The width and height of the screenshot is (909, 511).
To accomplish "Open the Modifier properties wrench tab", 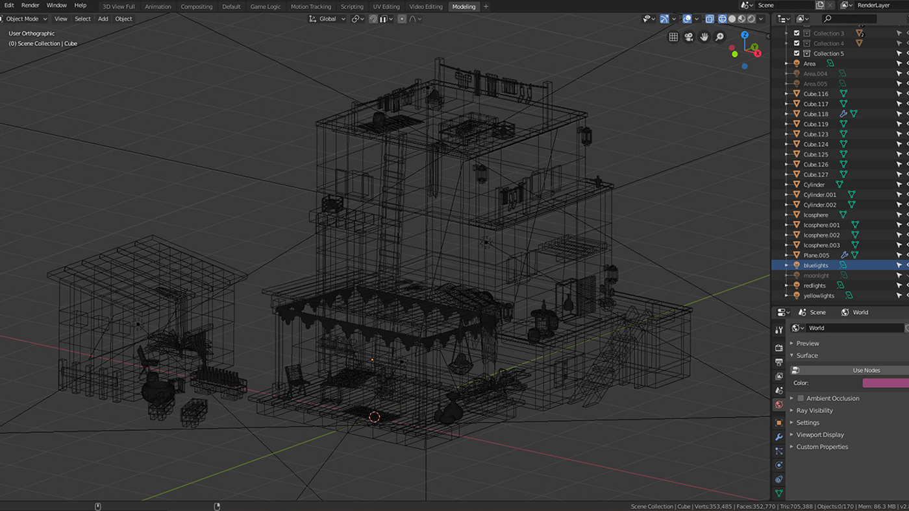I will 778,434.
